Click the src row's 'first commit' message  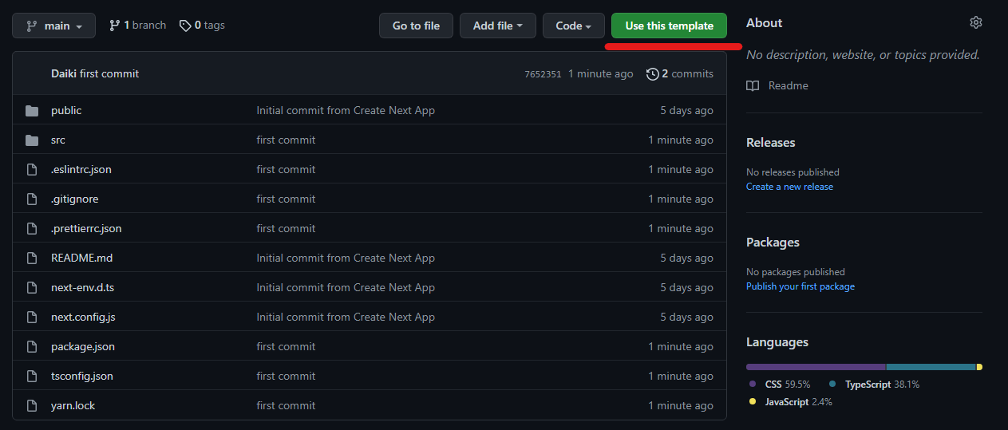click(x=286, y=140)
